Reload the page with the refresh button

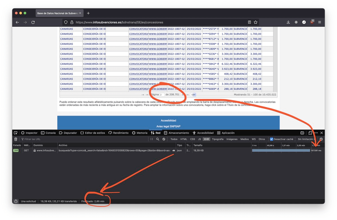(x=33, y=22)
